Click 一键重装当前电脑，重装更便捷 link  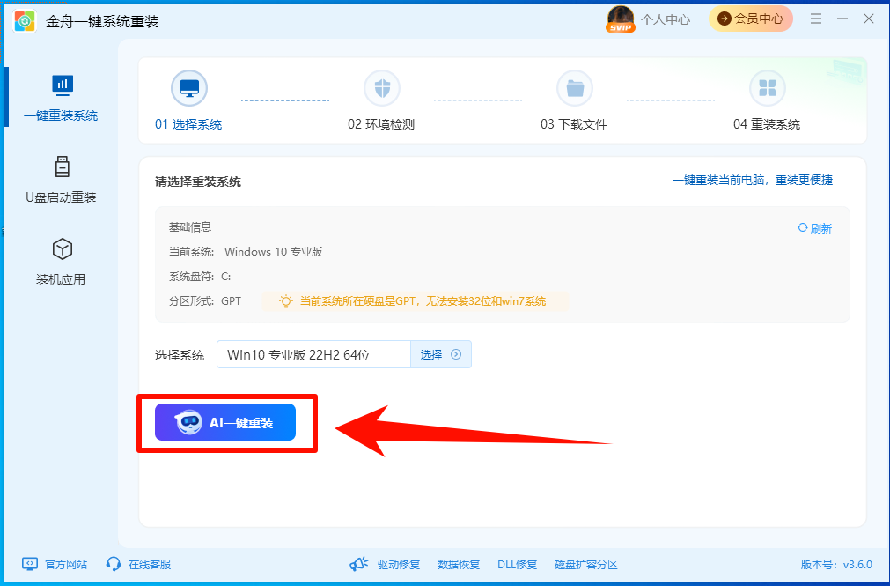[753, 180]
